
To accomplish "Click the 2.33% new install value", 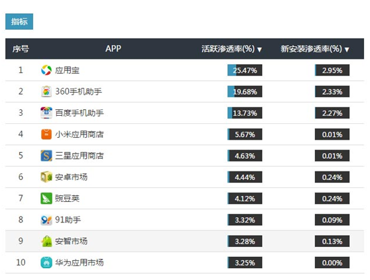I will point(332,91).
